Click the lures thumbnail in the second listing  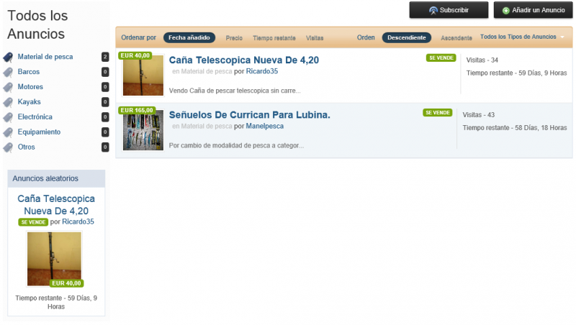[143, 130]
